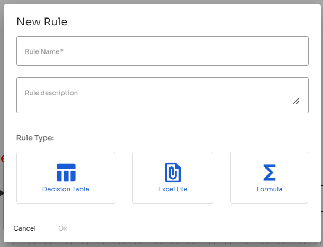This screenshot has height=247, width=323.
Task: Choose the Excel File paperclip icon
Action: click(x=173, y=173)
